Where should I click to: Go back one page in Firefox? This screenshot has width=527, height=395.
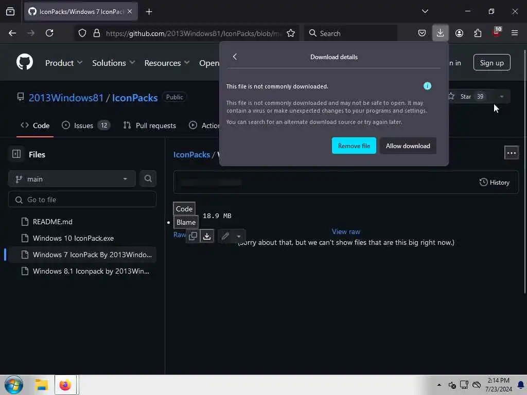[12, 33]
